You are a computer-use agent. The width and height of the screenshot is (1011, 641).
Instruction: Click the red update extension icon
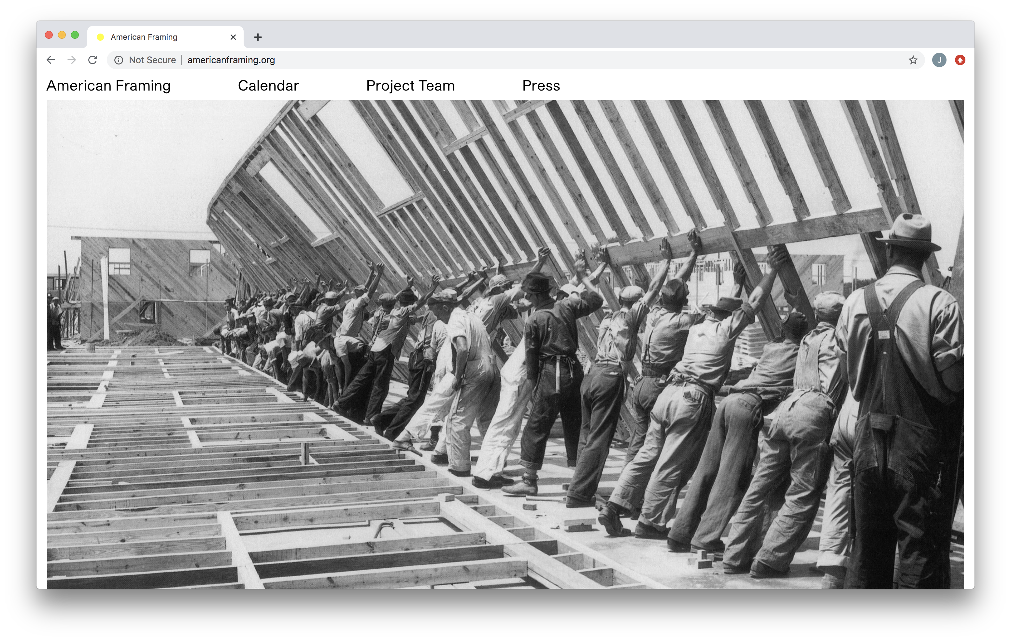click(960, 60)
